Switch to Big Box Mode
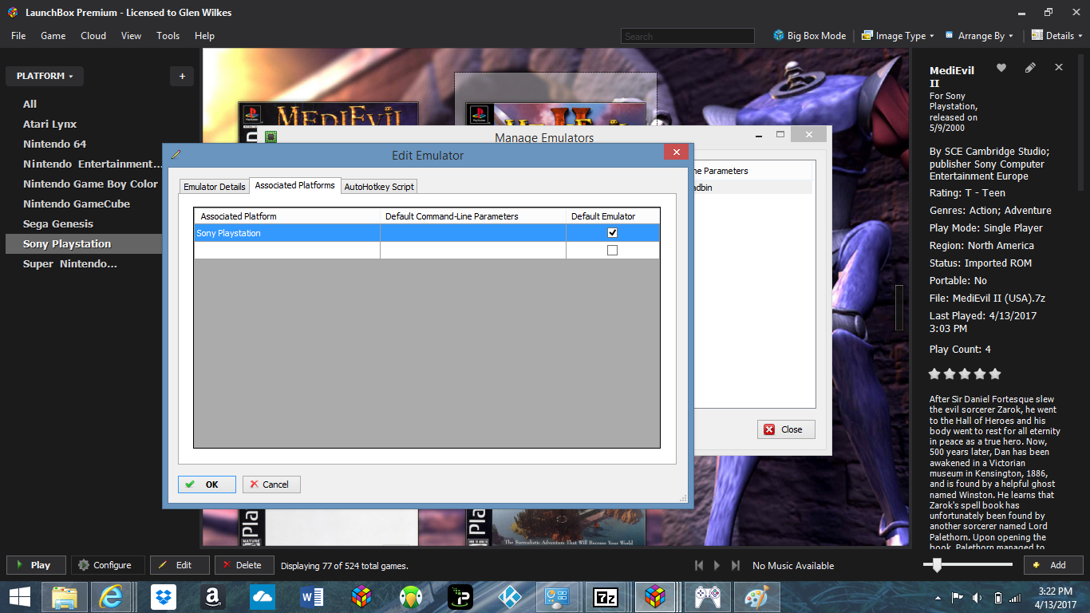Screen dimensions: 1090x613 (810, 36)
